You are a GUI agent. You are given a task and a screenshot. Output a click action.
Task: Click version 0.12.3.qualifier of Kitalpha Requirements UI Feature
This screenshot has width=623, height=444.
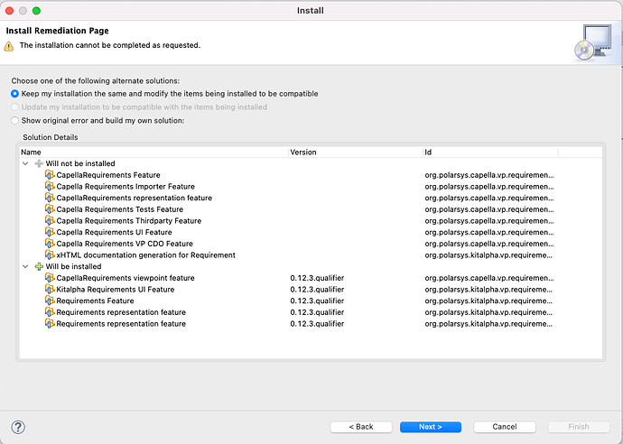pyautogui.click(x=317, y=290)
